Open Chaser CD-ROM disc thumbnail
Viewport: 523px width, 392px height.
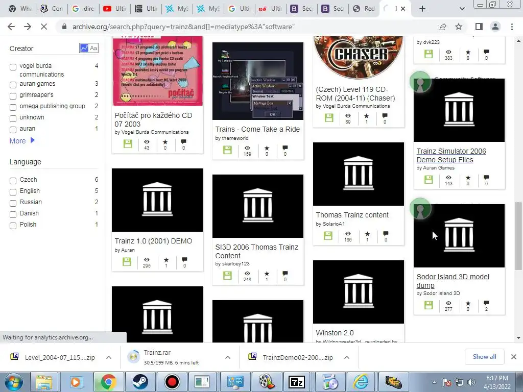pos(359,58)
